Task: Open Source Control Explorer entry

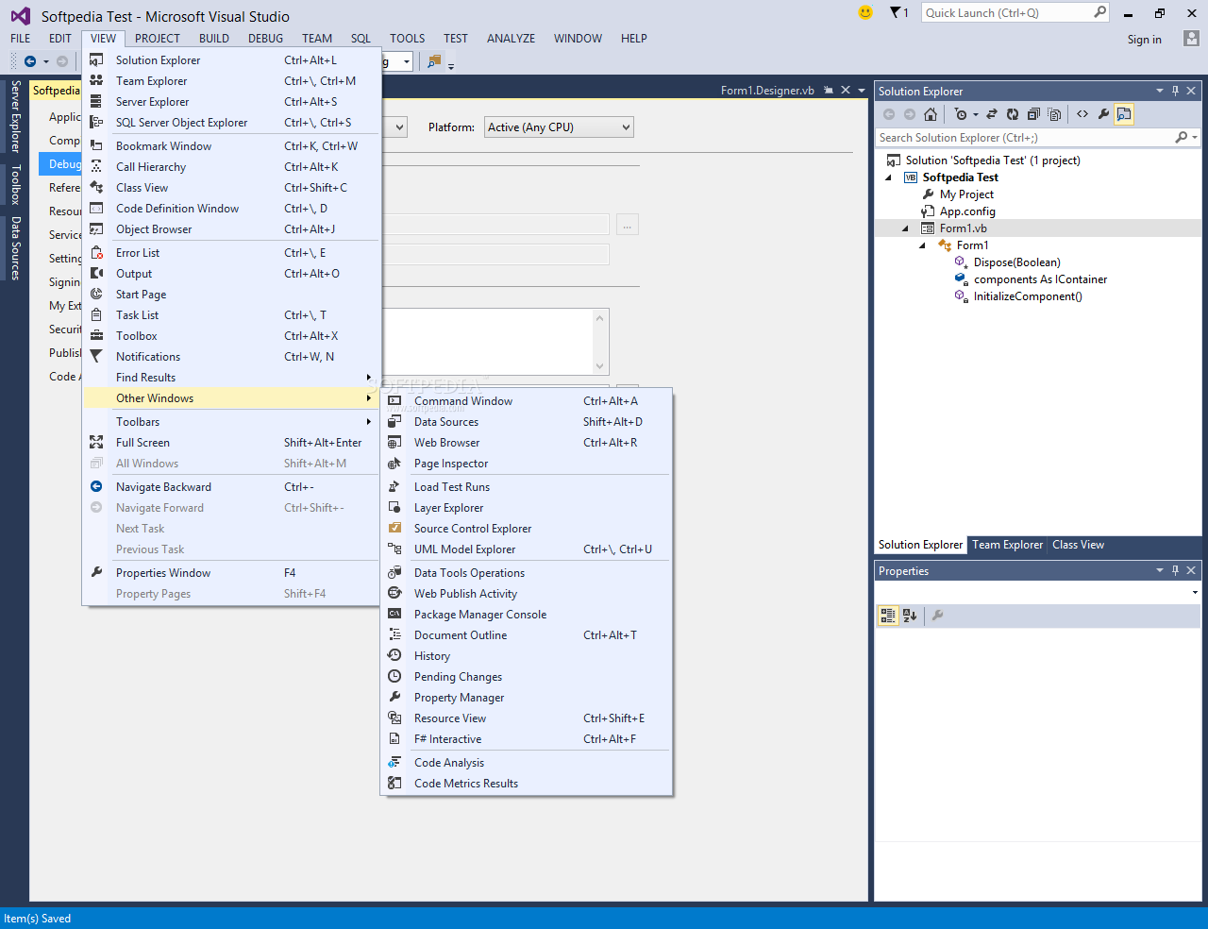Action: coord(527,529)
